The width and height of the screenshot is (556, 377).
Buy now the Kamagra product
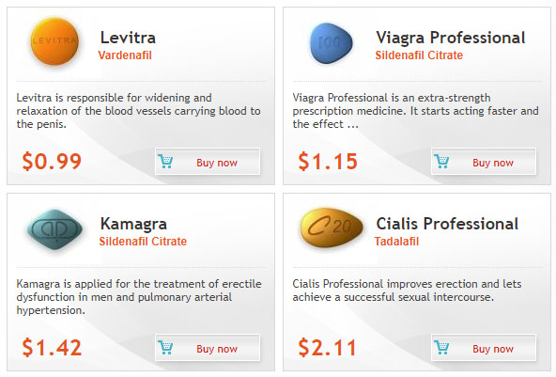coord(208,348)
